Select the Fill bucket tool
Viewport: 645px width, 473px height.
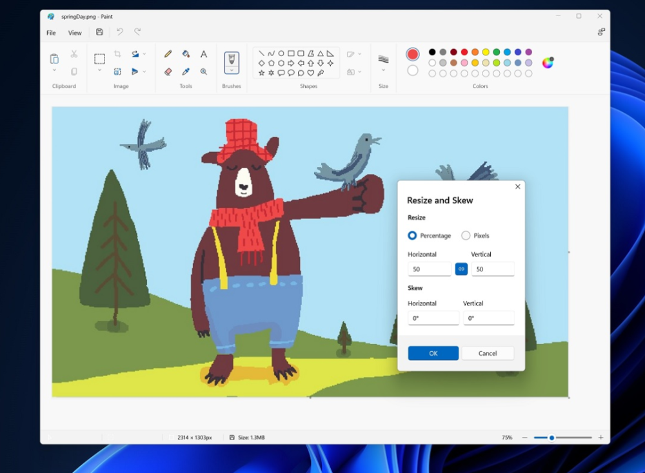tap(186, 54)
